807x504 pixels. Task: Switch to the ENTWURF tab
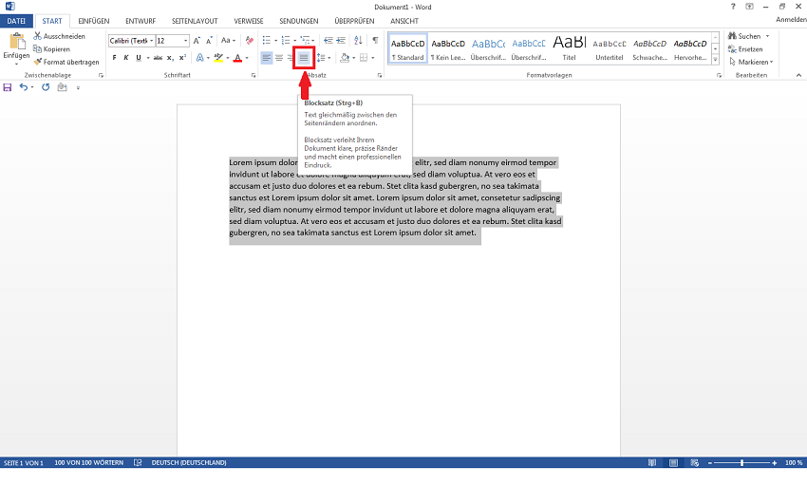pos(141,21)
